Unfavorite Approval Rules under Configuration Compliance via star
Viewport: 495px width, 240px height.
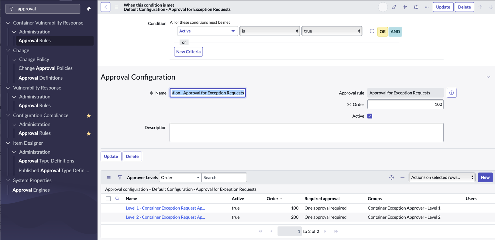[x=89, y=133]
